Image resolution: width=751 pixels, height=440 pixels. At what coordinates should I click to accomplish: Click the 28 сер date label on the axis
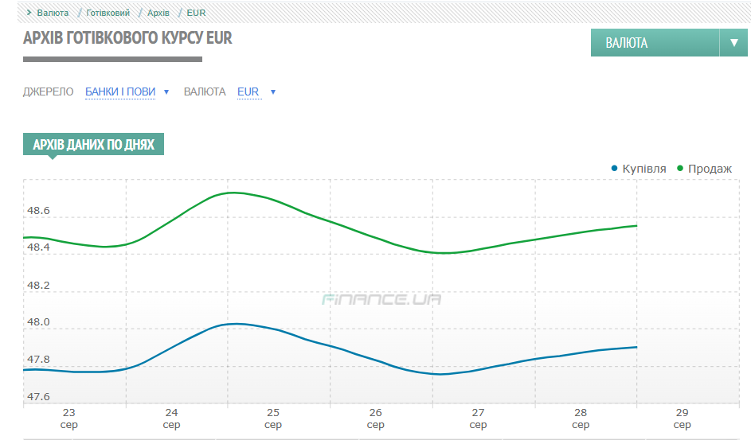[581, 419]
